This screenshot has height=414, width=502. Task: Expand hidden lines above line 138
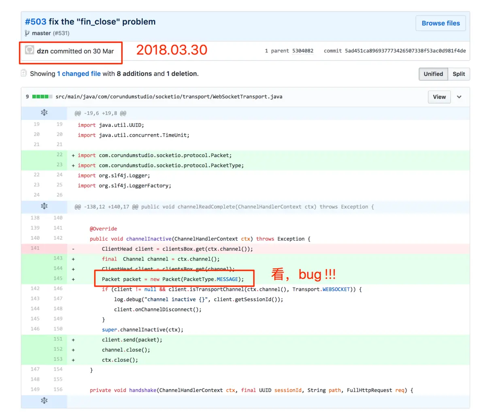click(x=44, y=206)
